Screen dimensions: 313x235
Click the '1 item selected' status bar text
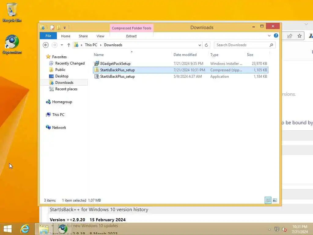pos(74,200)
